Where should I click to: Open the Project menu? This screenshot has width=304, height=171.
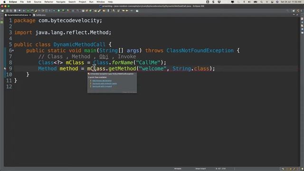(82, 2)
